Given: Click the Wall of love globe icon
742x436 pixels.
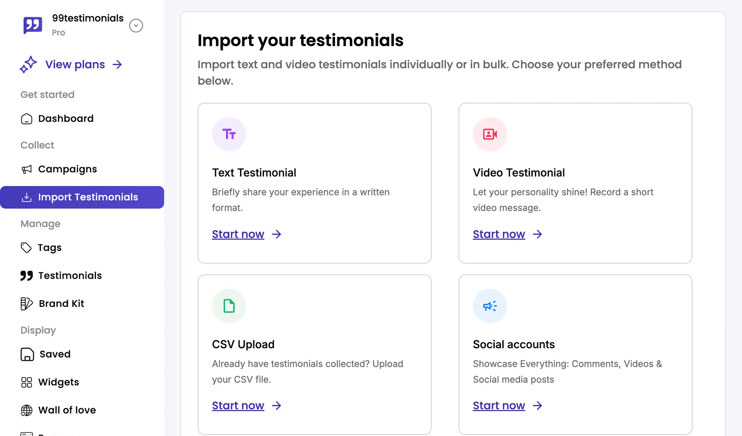Looking at the screenshot, I should (26, 410).
